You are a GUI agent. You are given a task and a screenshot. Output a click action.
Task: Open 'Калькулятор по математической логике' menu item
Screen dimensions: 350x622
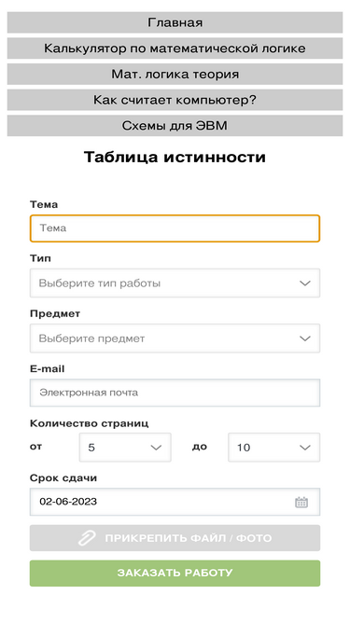click(175, 48)
